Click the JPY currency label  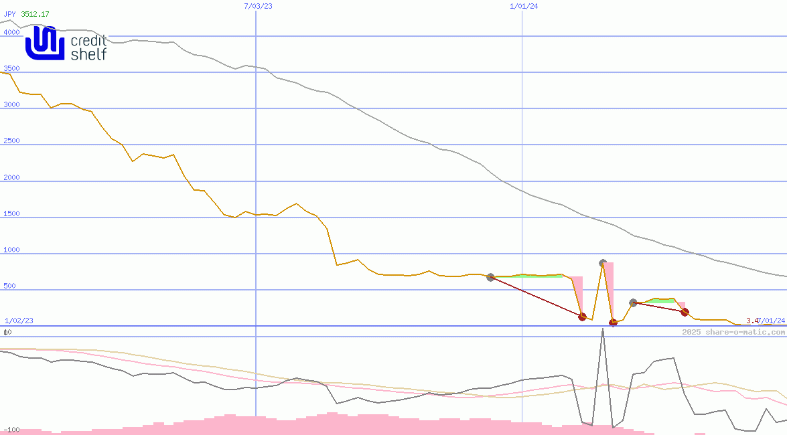(10, 14)
